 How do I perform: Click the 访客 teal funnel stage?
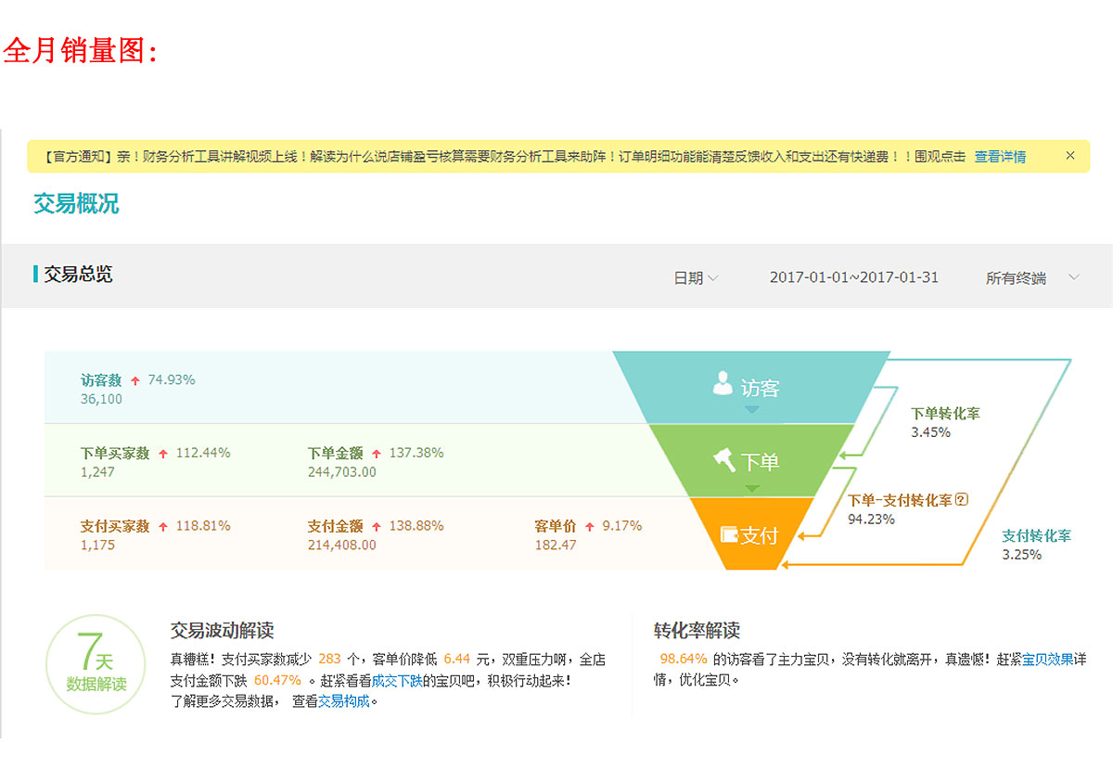751,387
